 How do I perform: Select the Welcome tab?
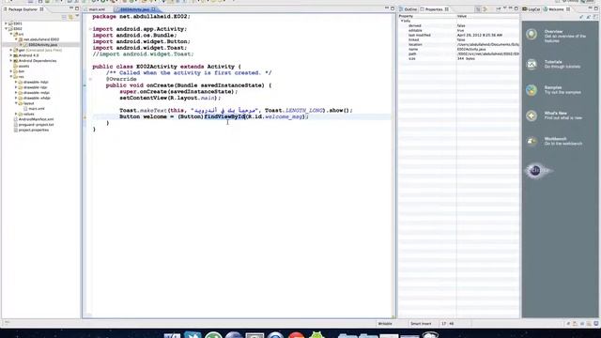pyautogui.click(x=556, y=9)
